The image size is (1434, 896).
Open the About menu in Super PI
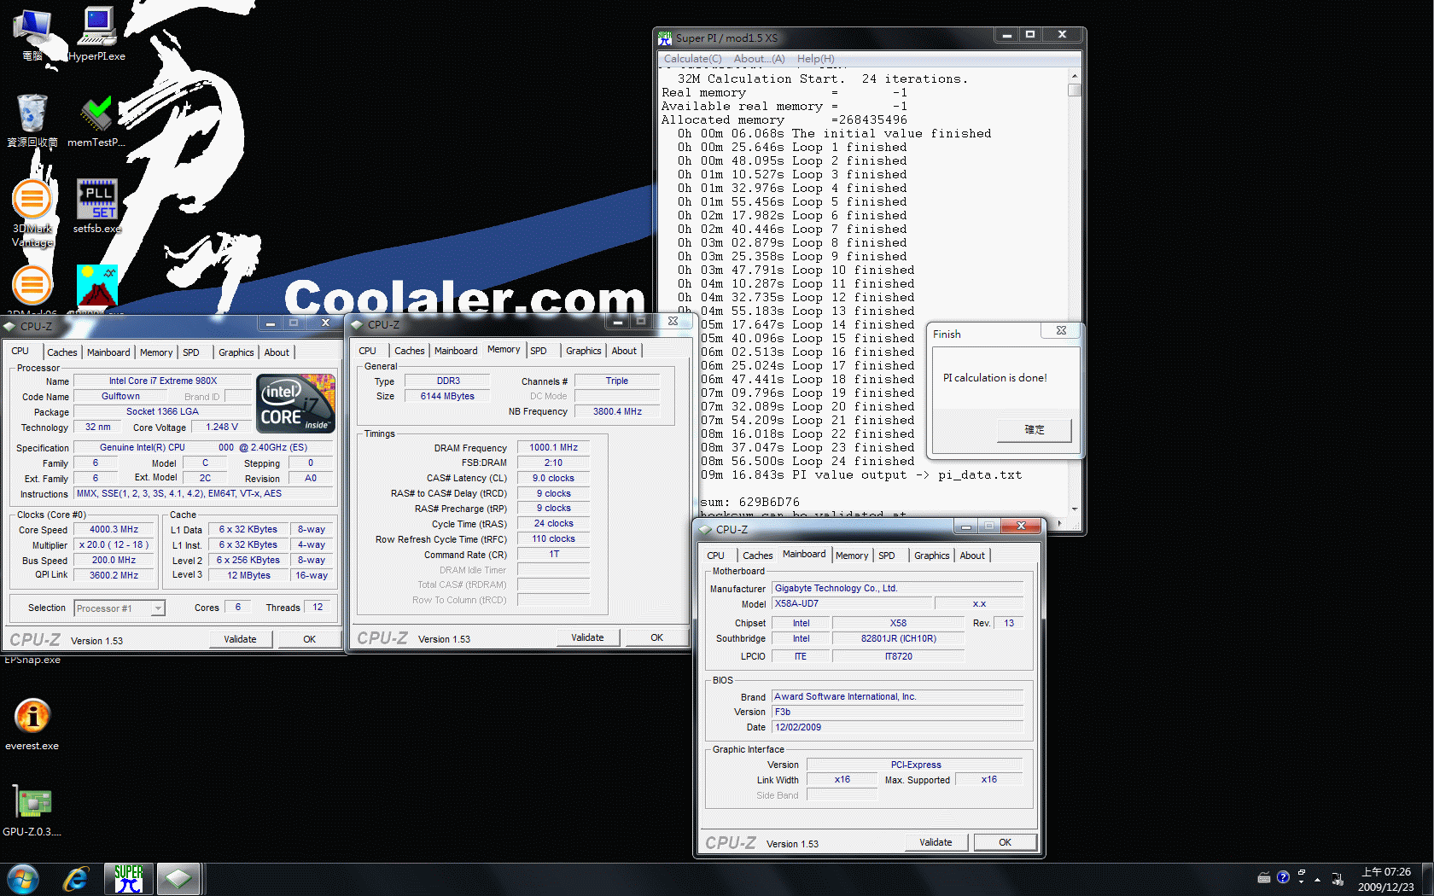tap(759, 59)
